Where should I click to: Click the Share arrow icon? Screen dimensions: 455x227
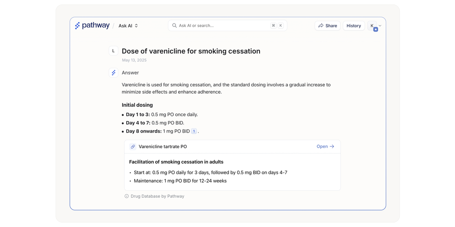click(x=321, y=26)
